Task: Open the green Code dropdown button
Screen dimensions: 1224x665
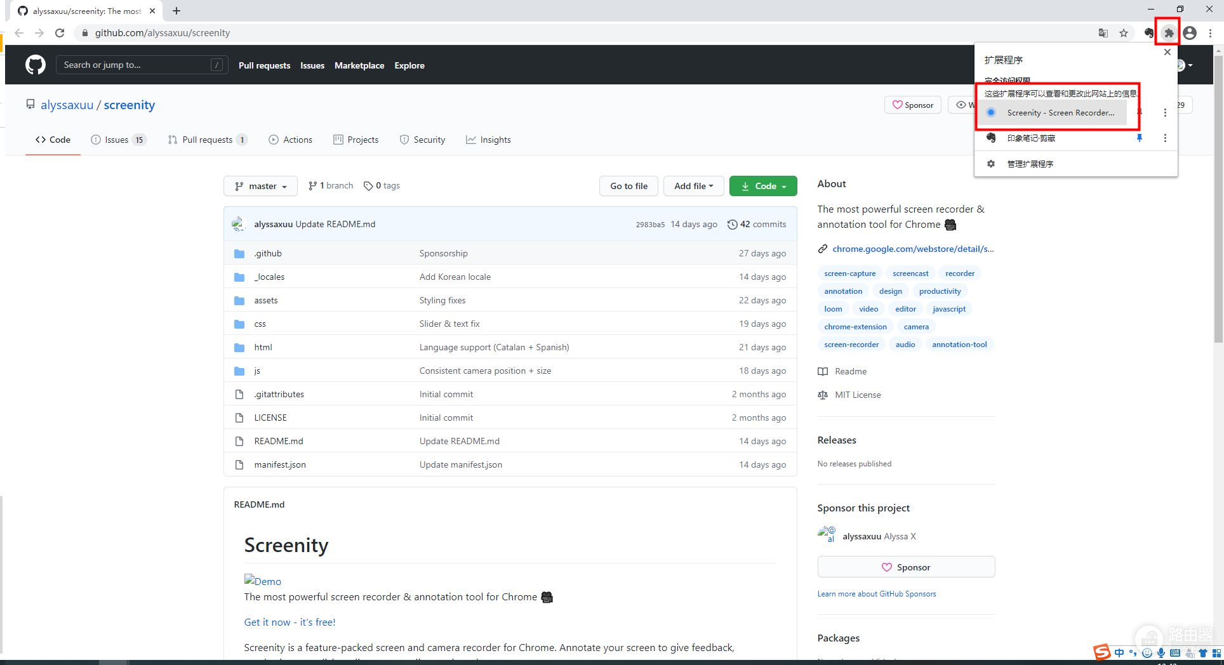Action: point(763,186)
